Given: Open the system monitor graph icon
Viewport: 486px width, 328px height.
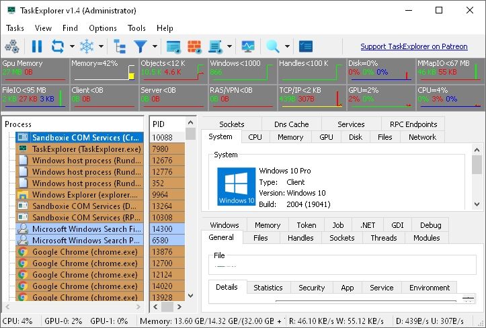Looking at the screenshot, I should pyautogui.click(x=247, y=46).
